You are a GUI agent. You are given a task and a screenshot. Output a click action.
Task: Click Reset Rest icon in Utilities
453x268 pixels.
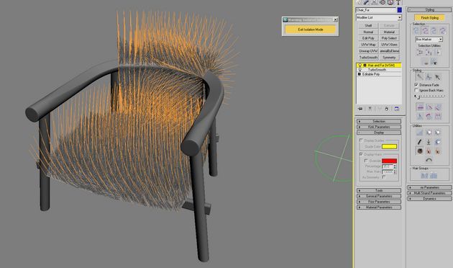pos(429,142)
